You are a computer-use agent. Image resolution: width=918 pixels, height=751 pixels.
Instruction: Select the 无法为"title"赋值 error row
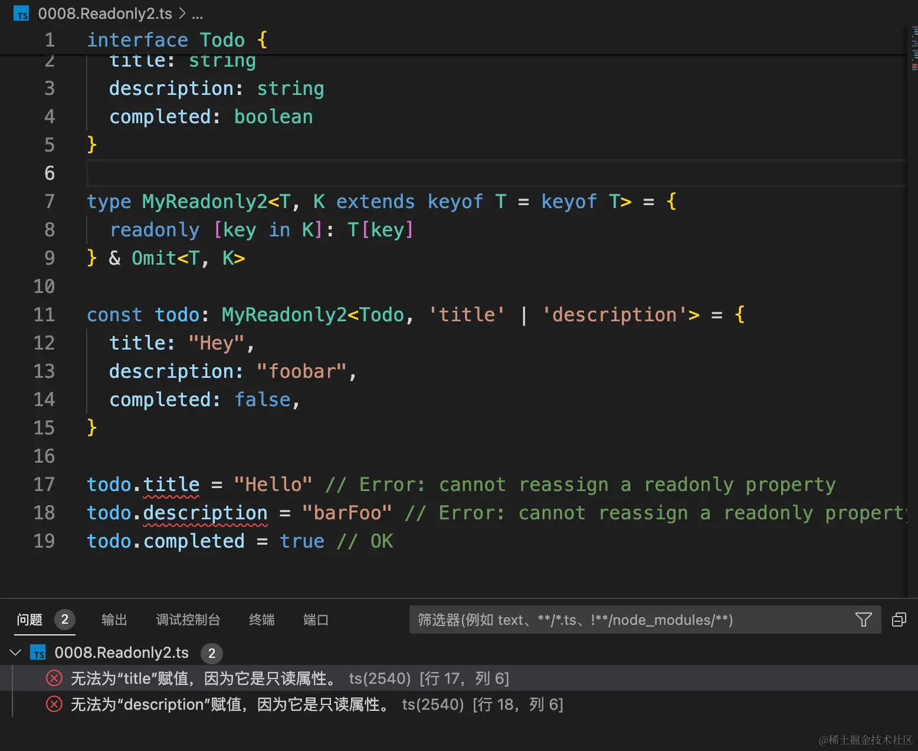pyautogui.click(x=459, y=678)
